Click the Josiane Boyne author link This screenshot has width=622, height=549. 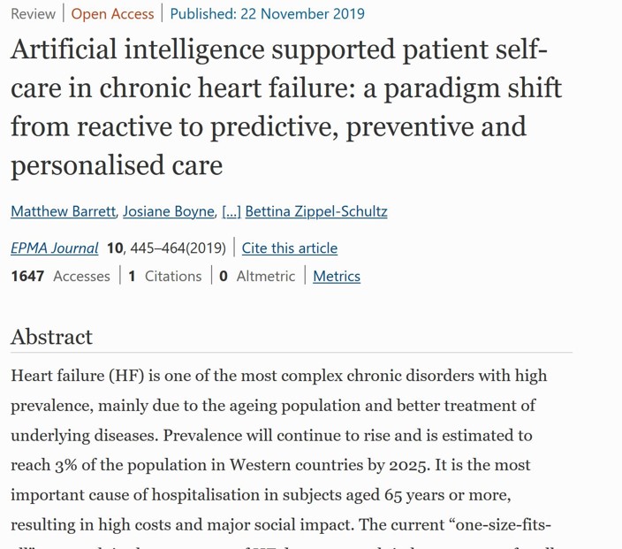(x=168, y=211)
